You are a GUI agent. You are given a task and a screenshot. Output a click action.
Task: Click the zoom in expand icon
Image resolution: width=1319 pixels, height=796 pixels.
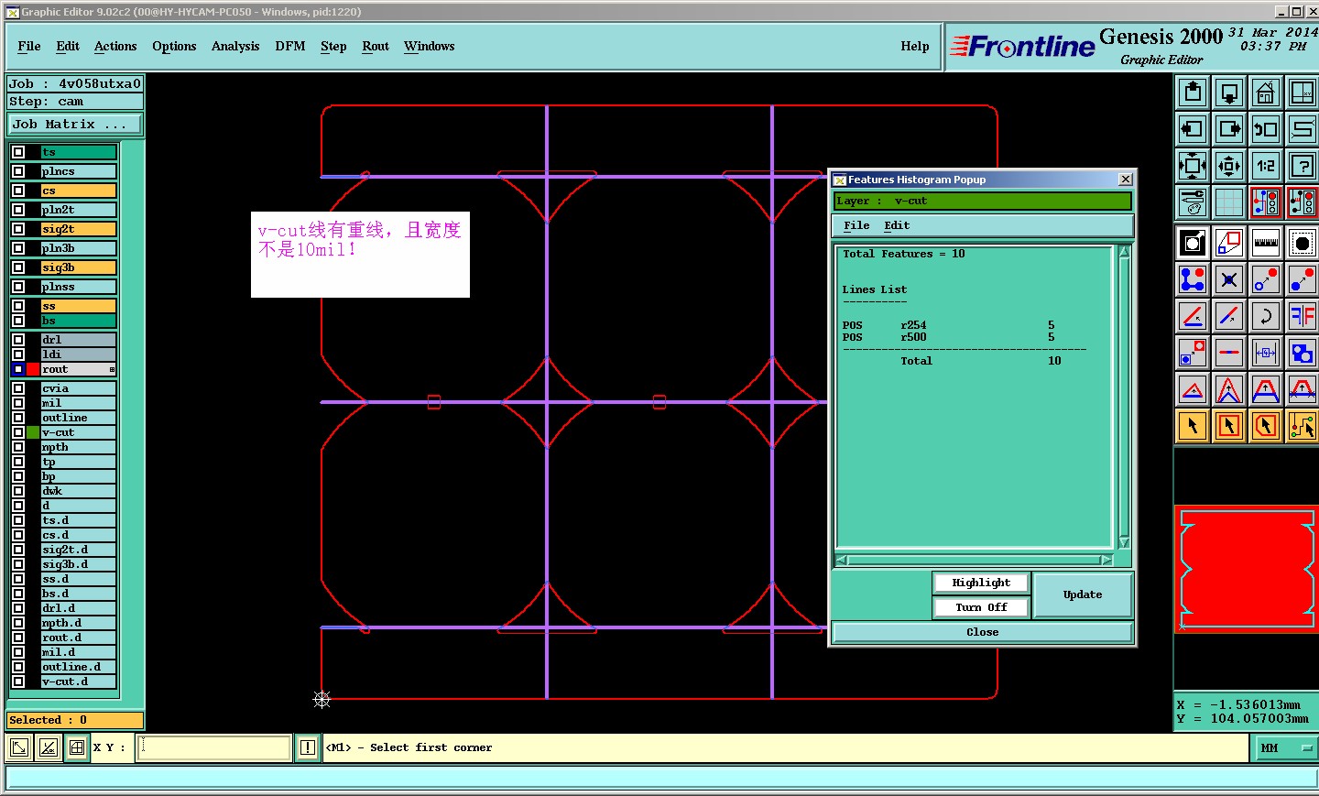pos(1193,166)
